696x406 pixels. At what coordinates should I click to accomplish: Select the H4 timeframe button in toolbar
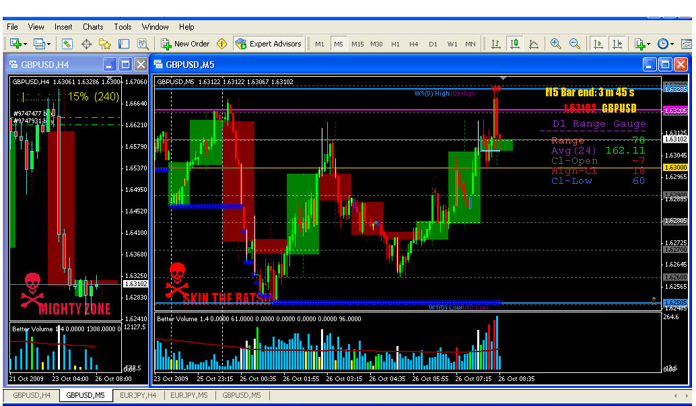click(x=414, y=44)
